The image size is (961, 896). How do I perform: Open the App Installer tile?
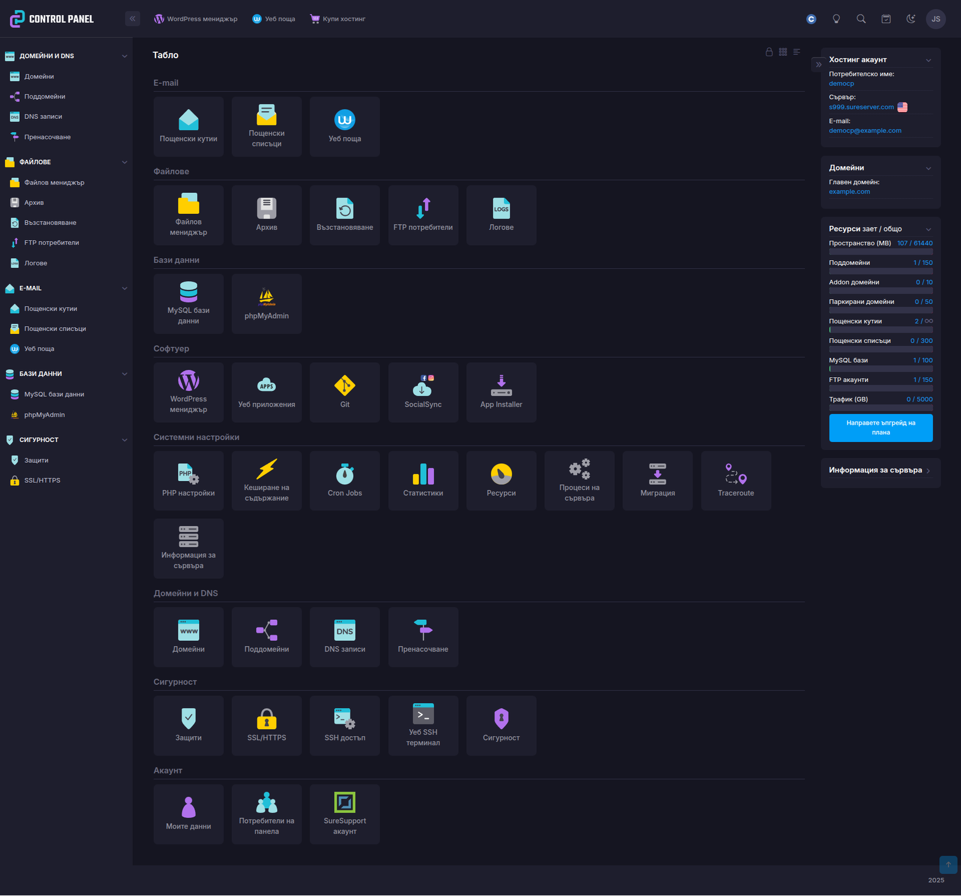tap(501, 392)
